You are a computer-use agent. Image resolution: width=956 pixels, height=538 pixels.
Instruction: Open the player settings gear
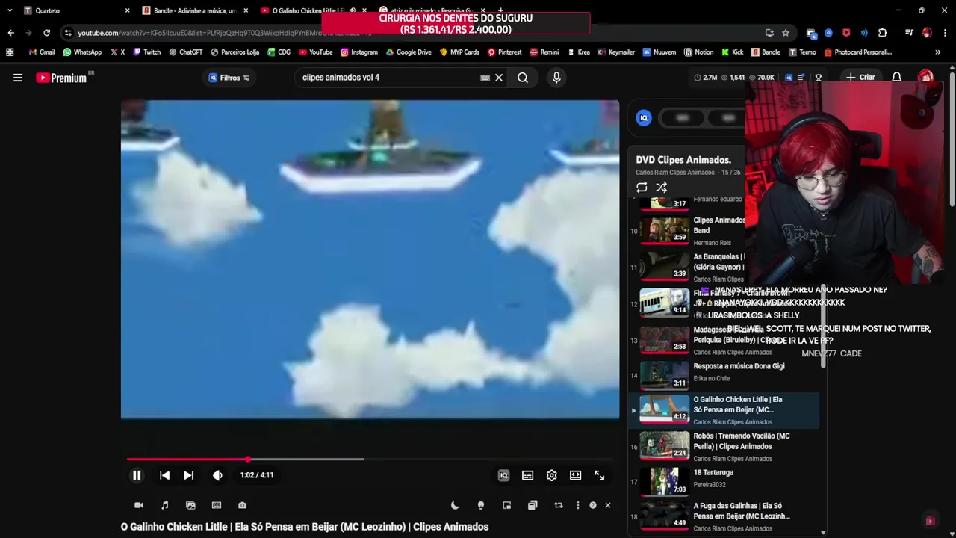(x=551, y=475)
